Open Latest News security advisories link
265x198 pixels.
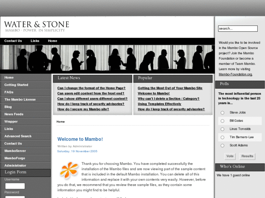[x=91, y=104]
